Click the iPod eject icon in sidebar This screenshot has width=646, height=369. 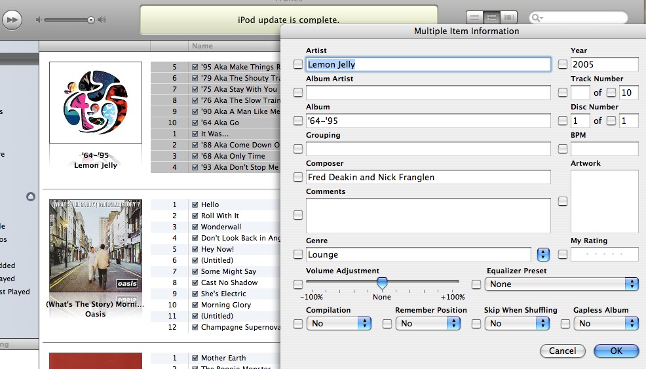tap(31, 197)
